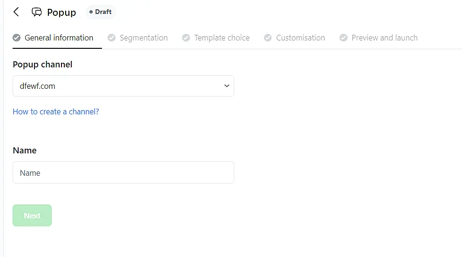The image size is (462, 257).
Task: Select the Customisation tab
Action: [x=300, y=38]
